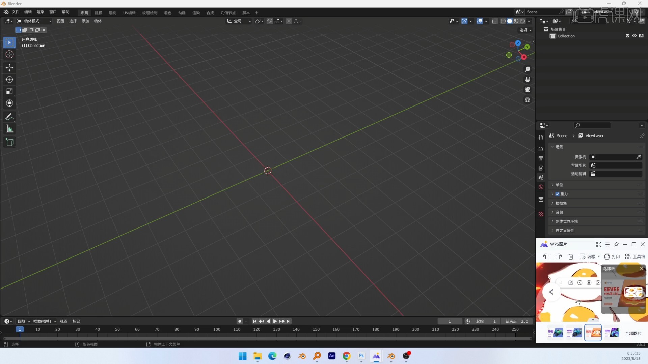
Task: Switch to the 几何节点 workspace tab
Action: click(228, 13)
